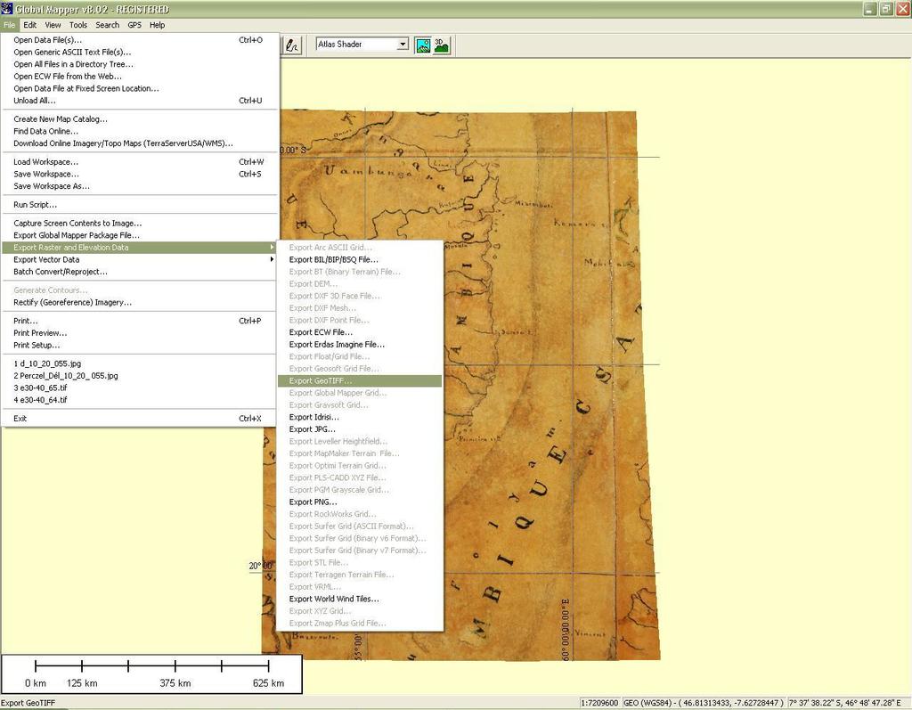Choose Download Online Imagery/Topo Maps
The width and height of the screenshot is (912, 710).
[139, 143]
